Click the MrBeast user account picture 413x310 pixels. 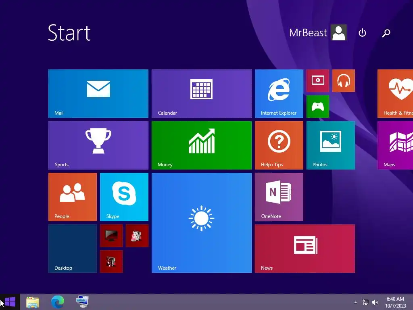pos(339,32)
